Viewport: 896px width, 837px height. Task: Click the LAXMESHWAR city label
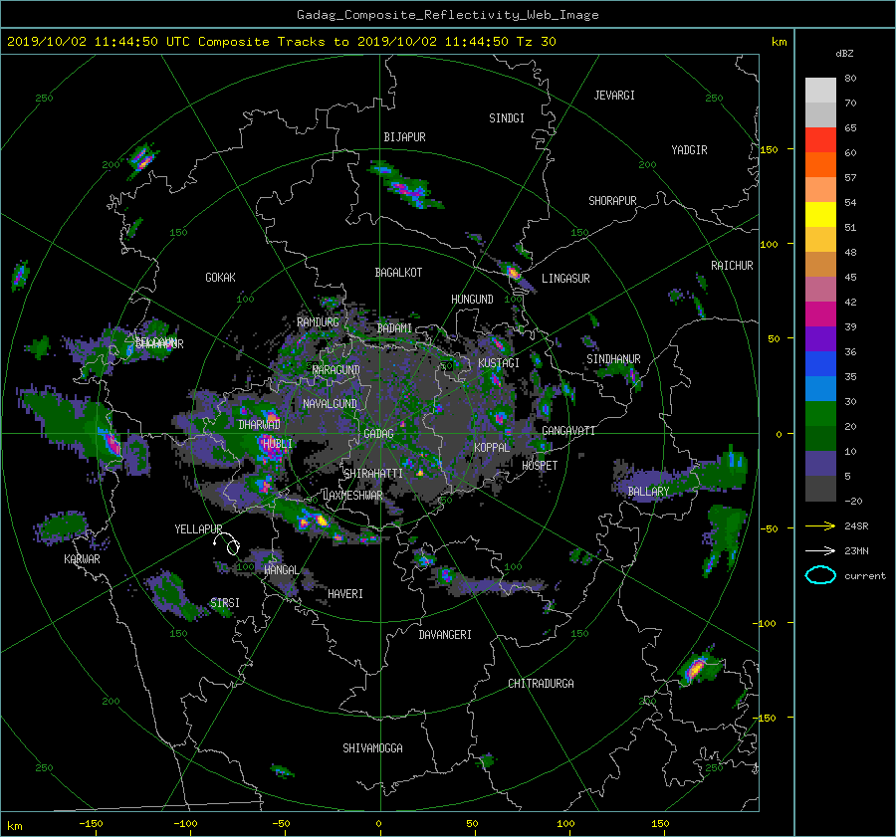352,496
